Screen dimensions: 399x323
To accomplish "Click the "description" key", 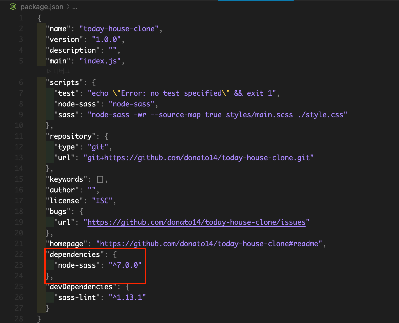I will pyautogui.click(x=73, y=50).
